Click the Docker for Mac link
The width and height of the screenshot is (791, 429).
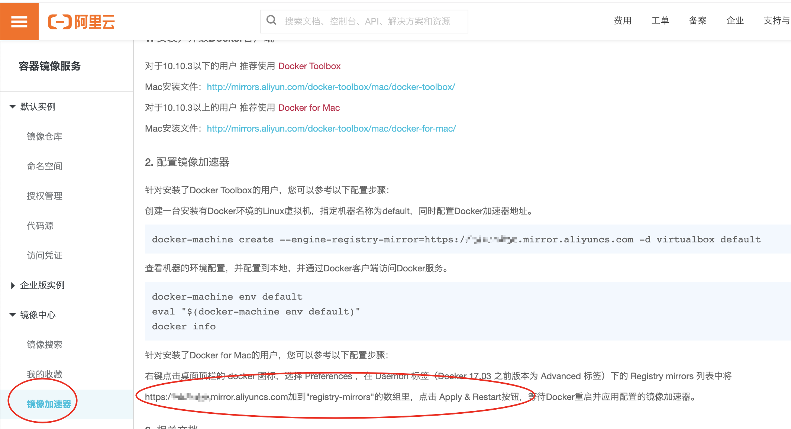coord(309,108)
